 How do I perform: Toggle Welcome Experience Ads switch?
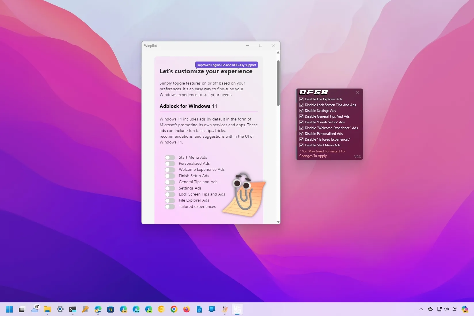tap(170, 170)
